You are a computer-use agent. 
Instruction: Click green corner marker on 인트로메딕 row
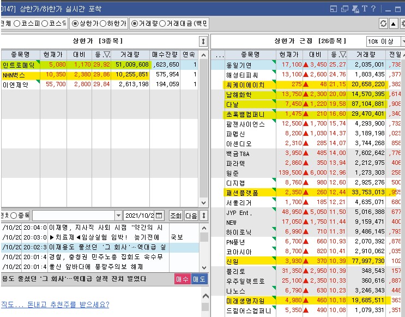[38, 62]
